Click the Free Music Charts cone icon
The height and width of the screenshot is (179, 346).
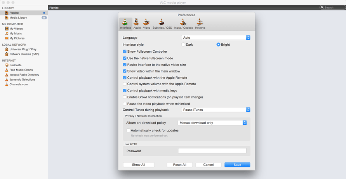tap(7, 70)
